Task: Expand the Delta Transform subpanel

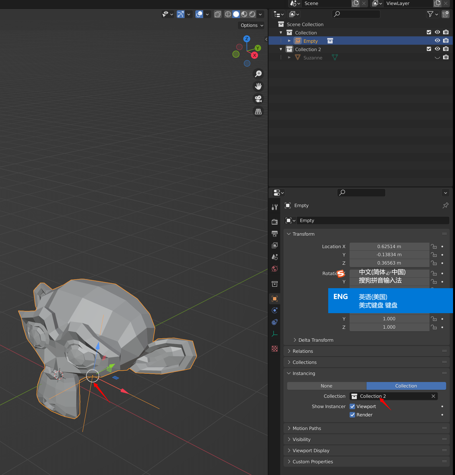Action: click(x=314, y=340)
